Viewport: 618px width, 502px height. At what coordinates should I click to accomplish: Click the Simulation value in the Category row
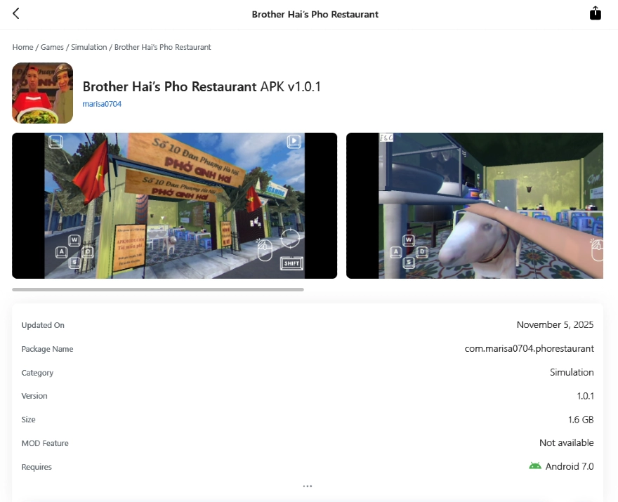coord(572,372)
